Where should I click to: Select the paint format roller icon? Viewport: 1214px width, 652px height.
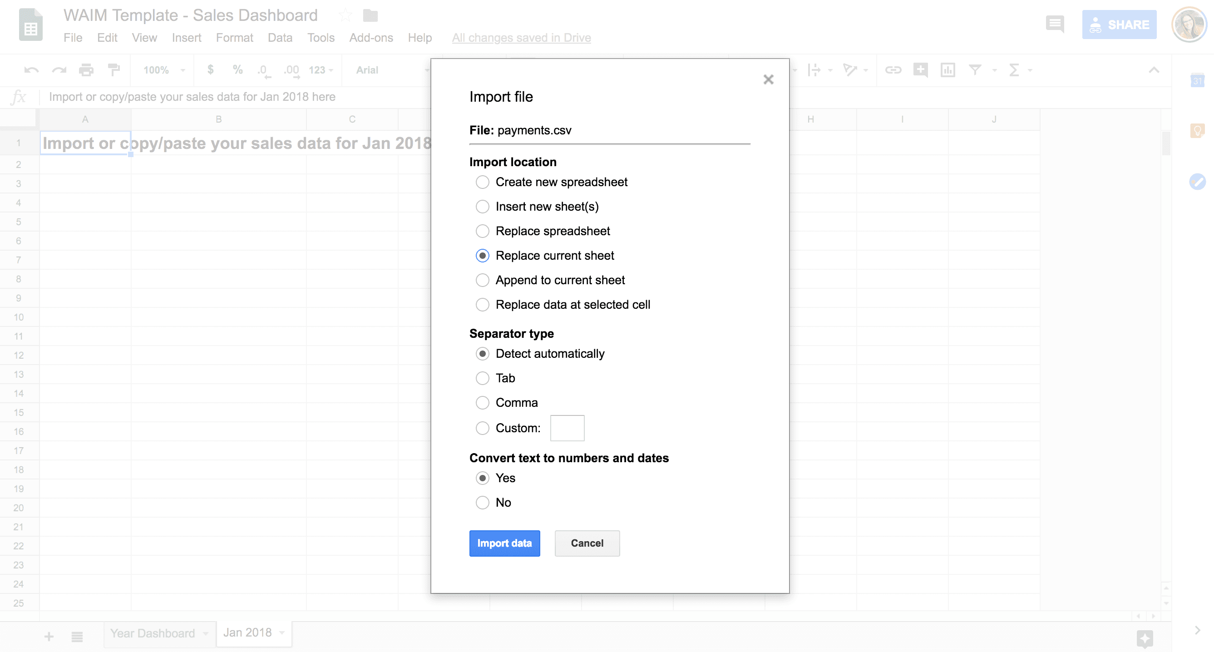tap(114, 70)
